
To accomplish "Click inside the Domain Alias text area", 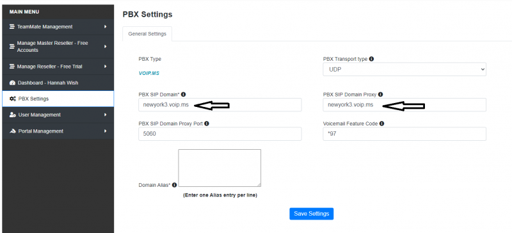I will point(220,168).
